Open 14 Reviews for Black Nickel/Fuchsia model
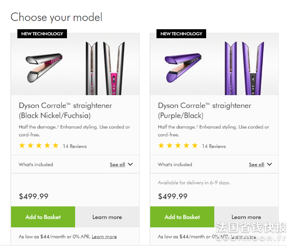Screen dimensions: 287x246 click(x=75, y=146)
